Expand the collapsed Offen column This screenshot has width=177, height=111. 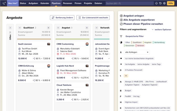(10, 28)
